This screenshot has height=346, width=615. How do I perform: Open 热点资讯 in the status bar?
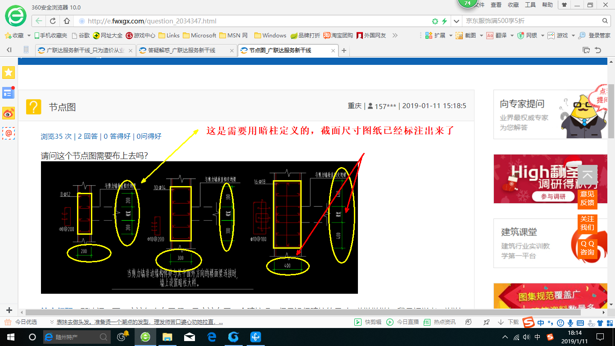click(440, 322)
